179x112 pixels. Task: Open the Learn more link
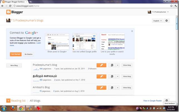(39, 43)
